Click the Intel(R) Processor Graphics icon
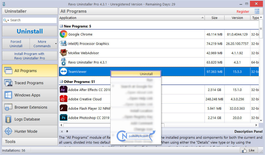The image size is (265, 155). coord(64,43)
